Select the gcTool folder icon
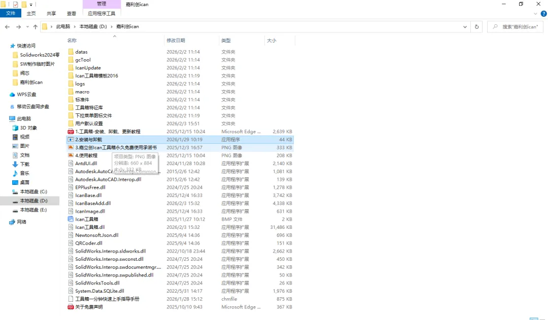This screenshot has width=548, height=320. coord(71,60)
